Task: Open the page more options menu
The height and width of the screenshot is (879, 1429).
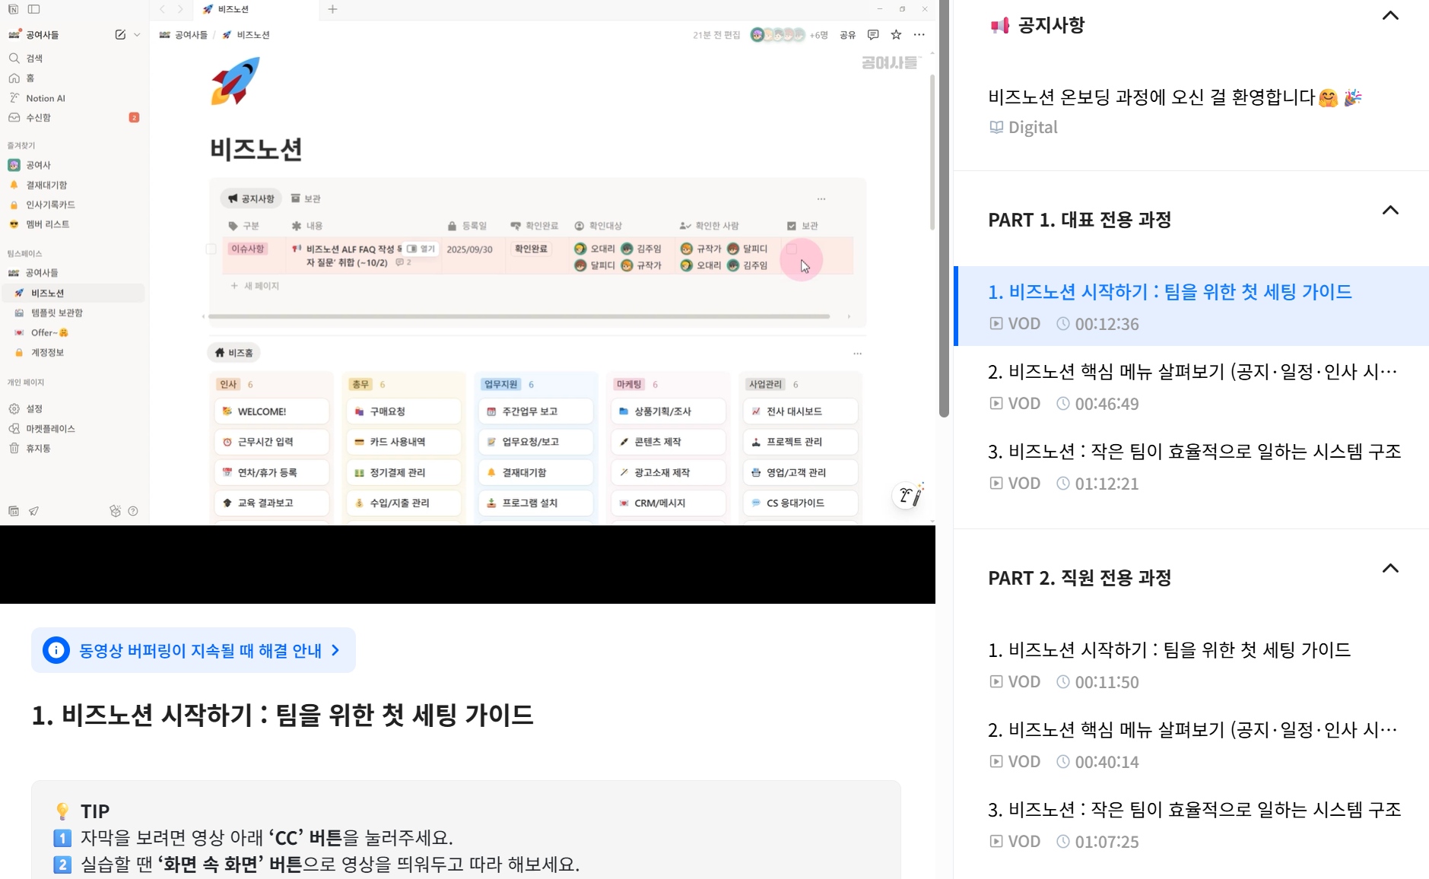Action: coord(919,34)
